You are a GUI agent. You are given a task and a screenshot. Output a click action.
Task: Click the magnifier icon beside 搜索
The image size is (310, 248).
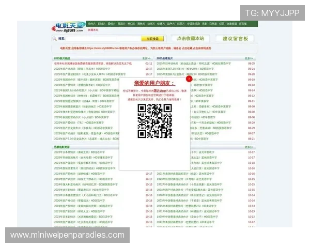(55, 39)
